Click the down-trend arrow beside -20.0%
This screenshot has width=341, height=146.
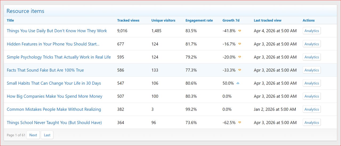pos(240,57)
